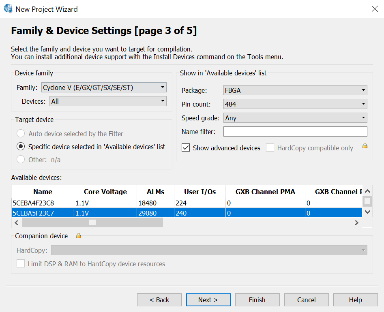Choose Auto device selected by the Fitter

click(x=20, y=134)
